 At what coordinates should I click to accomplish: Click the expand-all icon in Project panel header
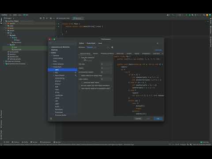point(44,18)
